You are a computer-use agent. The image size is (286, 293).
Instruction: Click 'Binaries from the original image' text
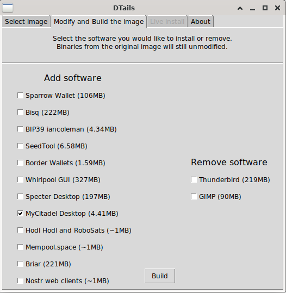click(x=142, y=47)
